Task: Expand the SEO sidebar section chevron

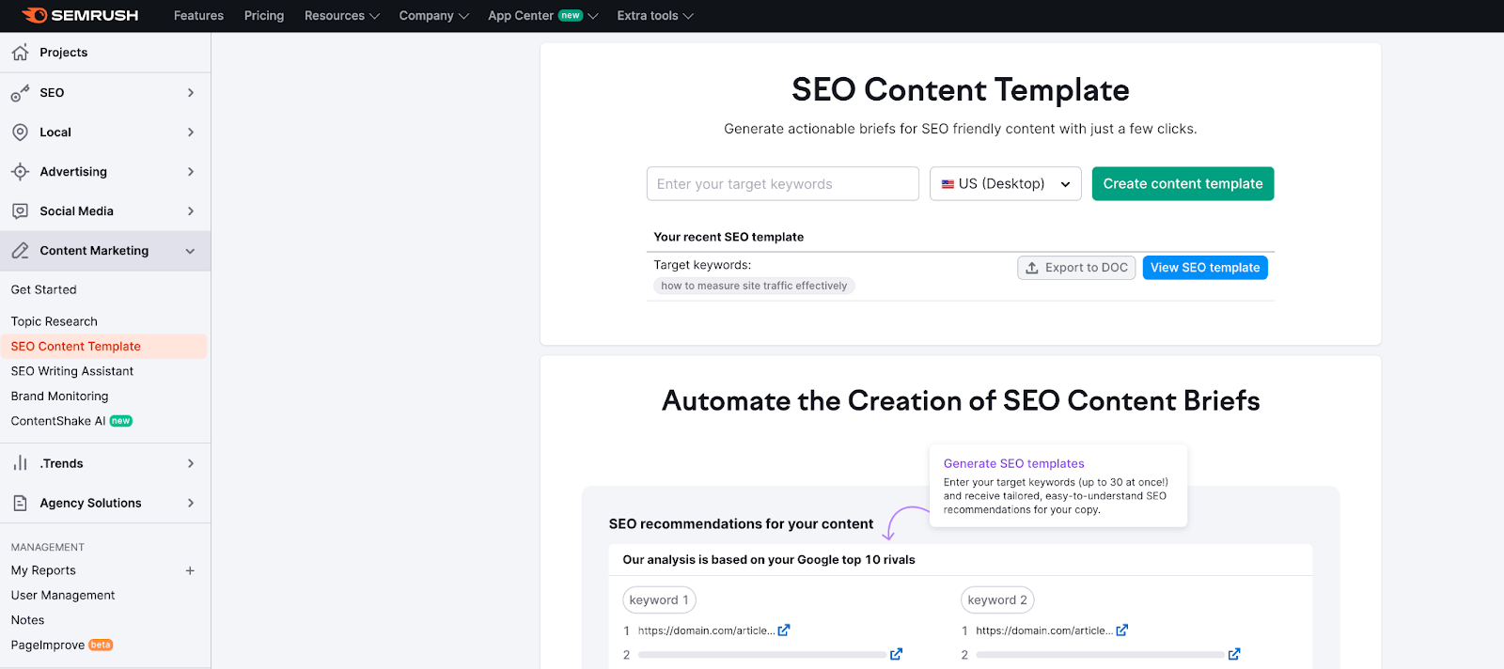Action: [191, 93]
